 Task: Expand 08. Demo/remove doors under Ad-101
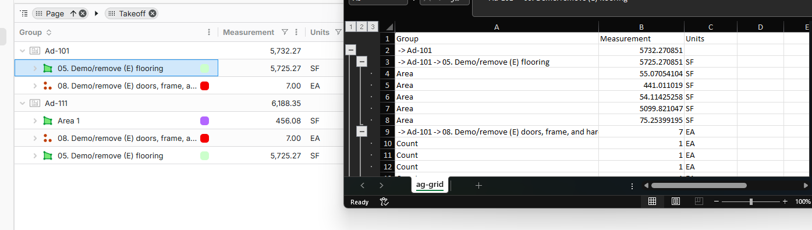[x=34, y=86]
